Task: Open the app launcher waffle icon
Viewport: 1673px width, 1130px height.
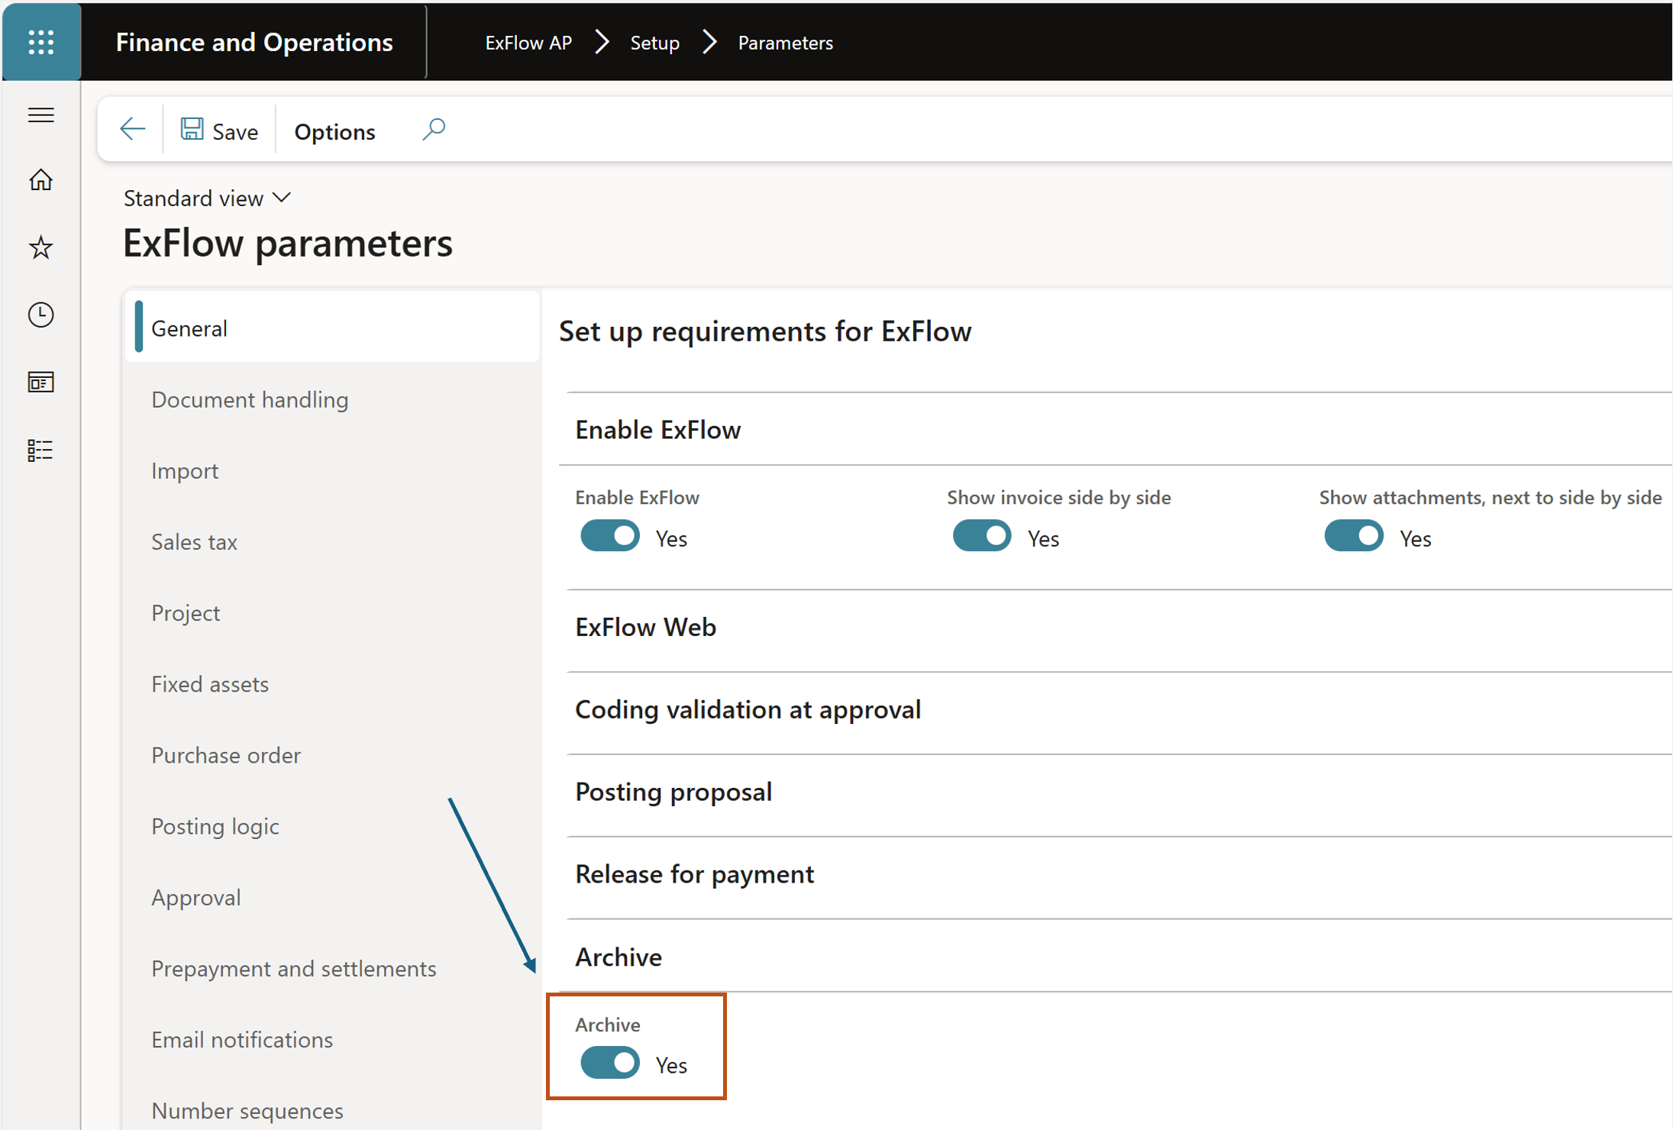Action: 41,42
